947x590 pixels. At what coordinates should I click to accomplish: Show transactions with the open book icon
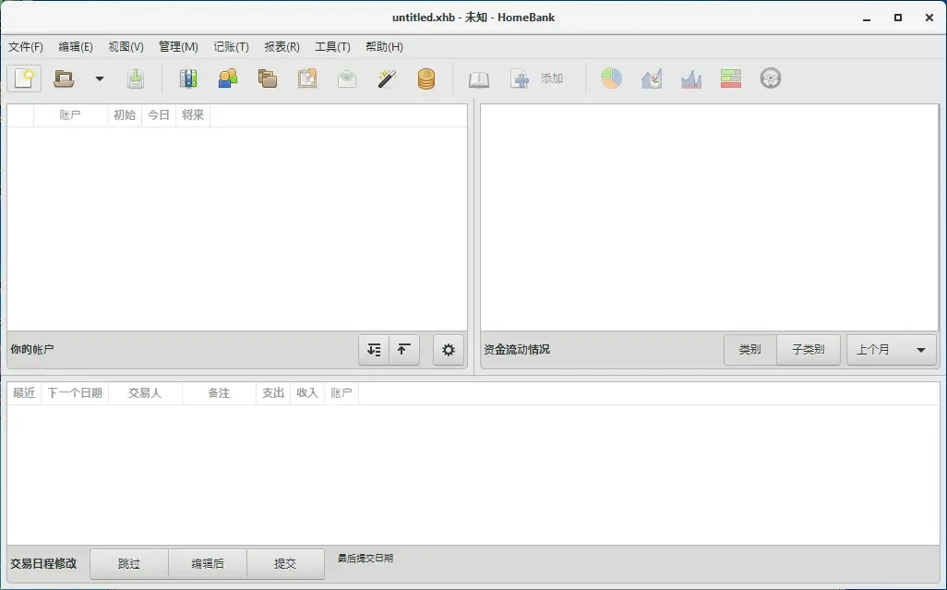(x=479, y=78)
